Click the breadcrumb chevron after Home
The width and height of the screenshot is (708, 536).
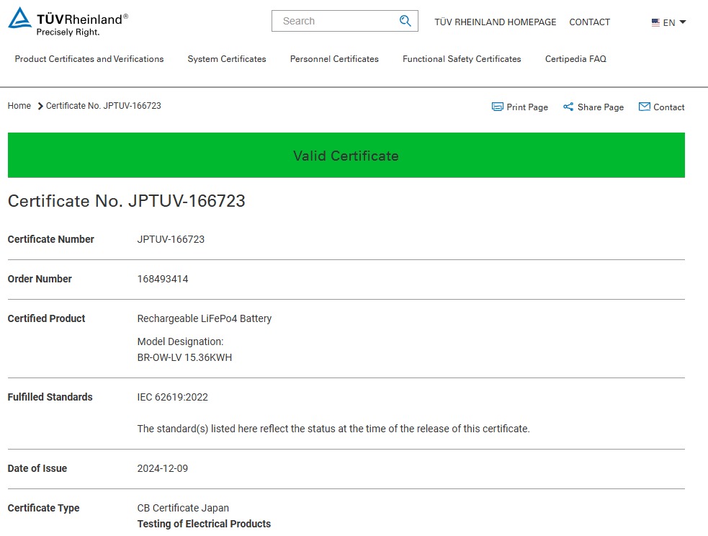[x=40, y=106]
